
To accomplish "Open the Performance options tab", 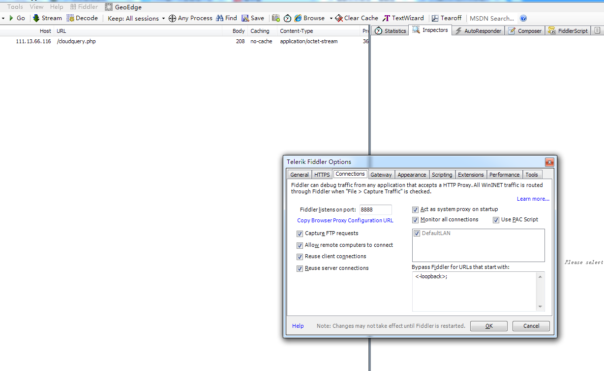I will 504,175.
